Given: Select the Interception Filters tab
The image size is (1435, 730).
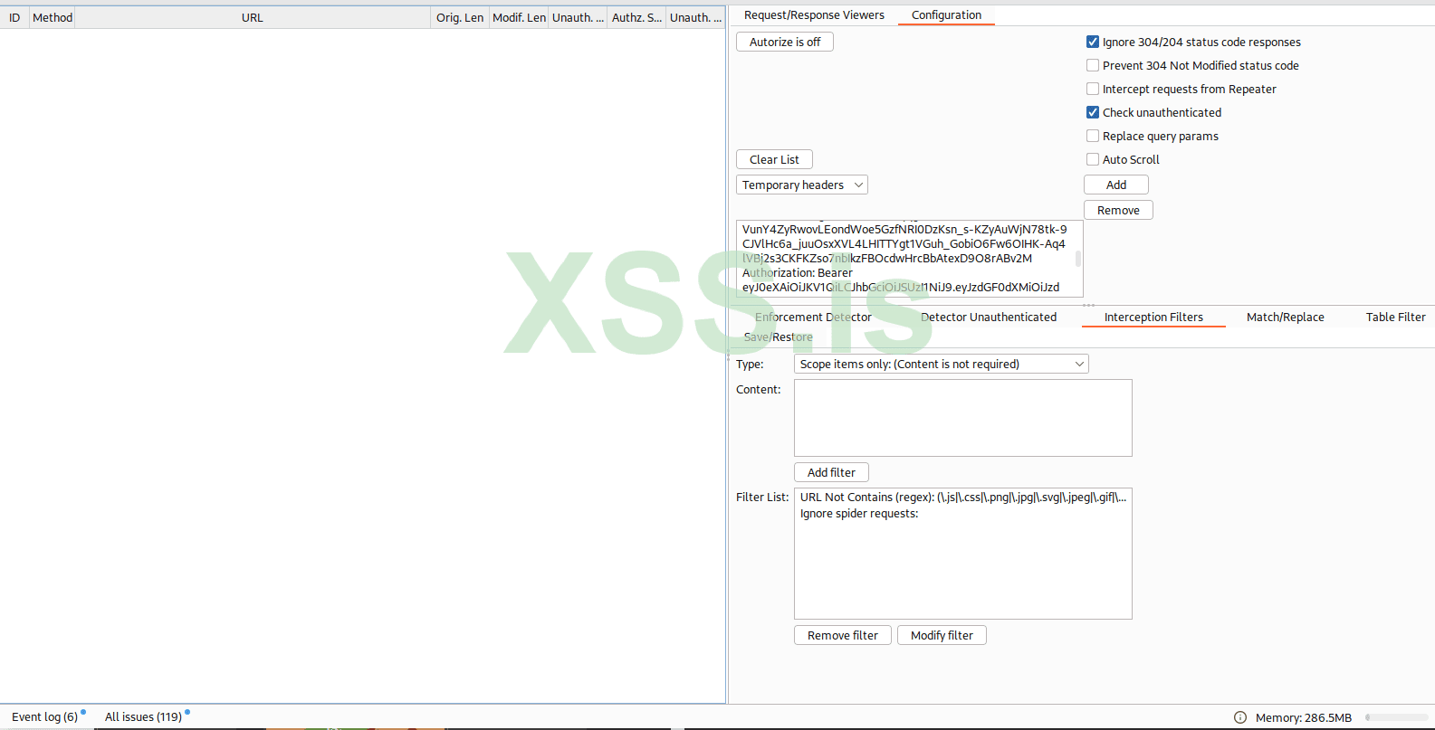Looking at the screenshot, I should pyautogui.click(x=1153, y=318).
